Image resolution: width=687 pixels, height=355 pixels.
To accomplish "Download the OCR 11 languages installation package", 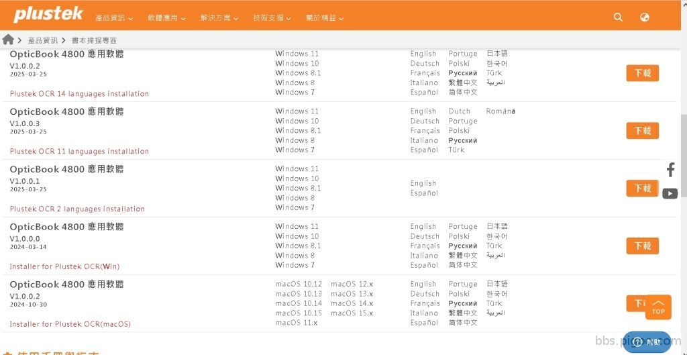I will point(642,131).
